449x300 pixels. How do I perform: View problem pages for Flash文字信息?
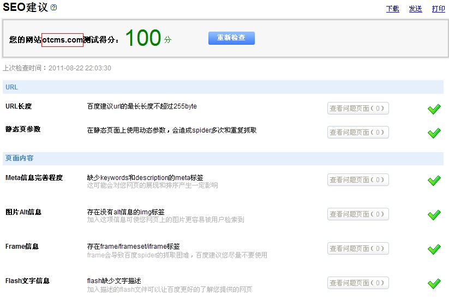click(x=358, y=283)
